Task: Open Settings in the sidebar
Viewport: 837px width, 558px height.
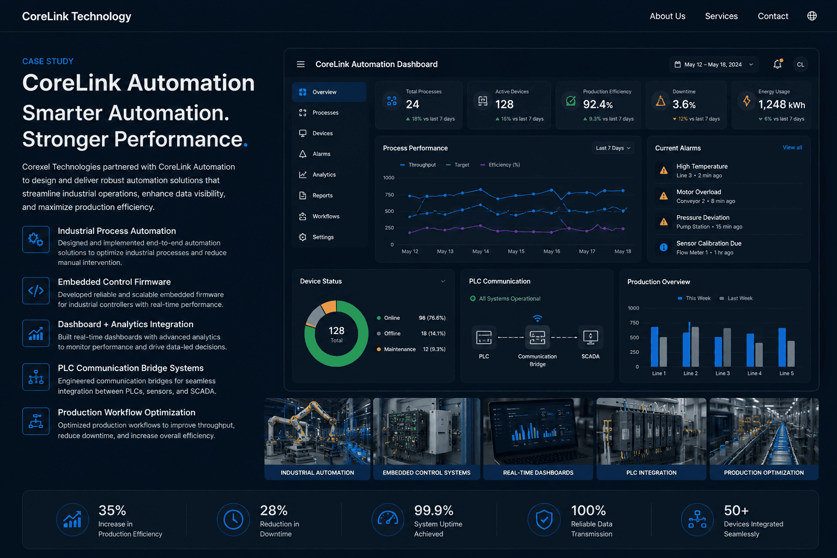Action: [x=329, y=237]
